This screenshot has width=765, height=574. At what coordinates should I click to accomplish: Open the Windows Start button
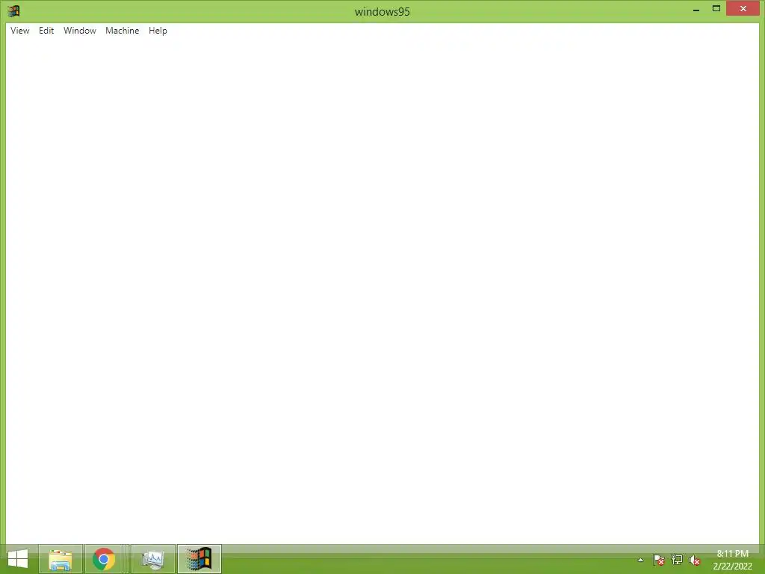click(x=18, y=559)
